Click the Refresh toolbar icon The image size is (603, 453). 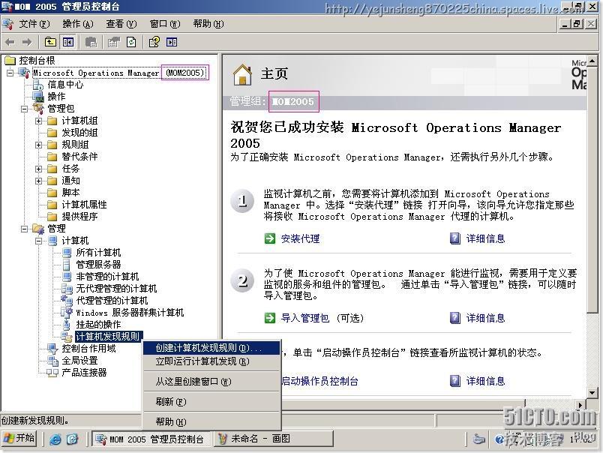pos(131,42)
